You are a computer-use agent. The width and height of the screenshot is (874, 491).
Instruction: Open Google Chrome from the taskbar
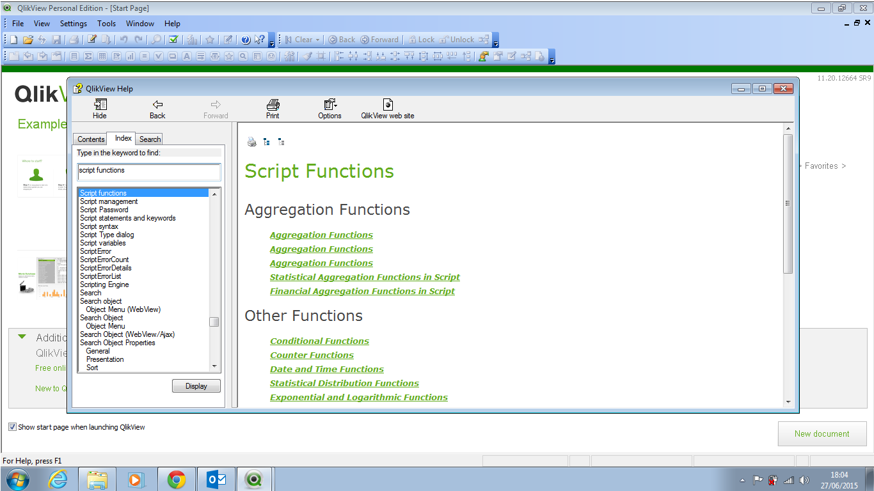[177, 479]
